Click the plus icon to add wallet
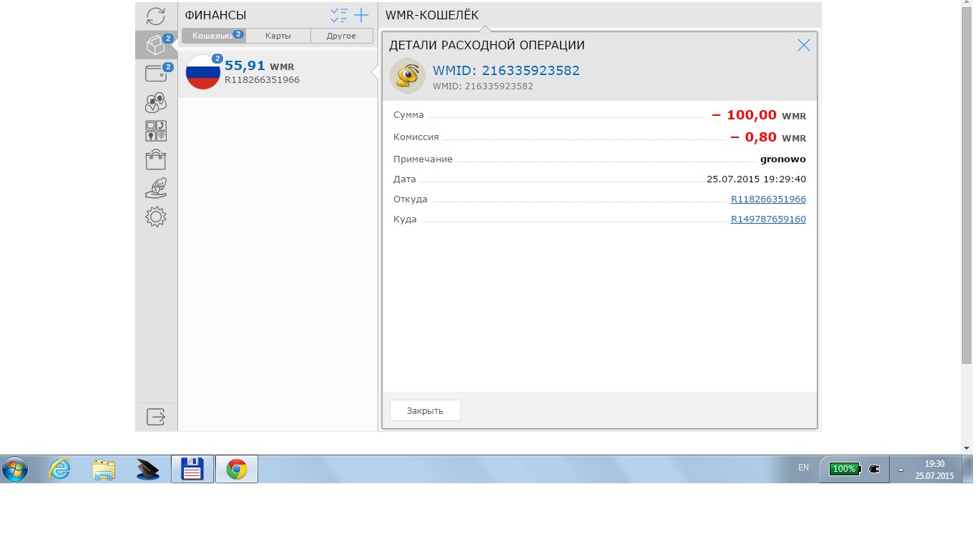 tap(361, 15)
